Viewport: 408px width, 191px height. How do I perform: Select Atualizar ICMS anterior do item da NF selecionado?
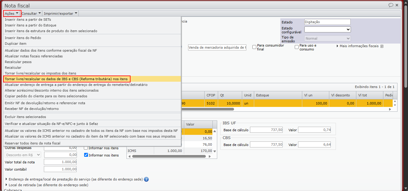tap(92, 136)
